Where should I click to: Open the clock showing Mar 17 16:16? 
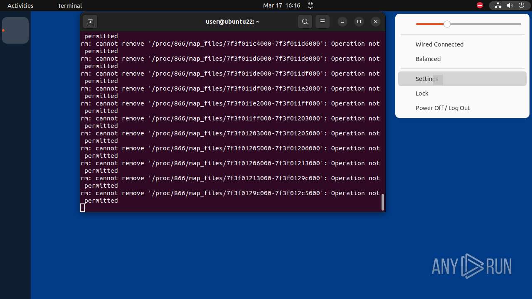coord(282,5)
